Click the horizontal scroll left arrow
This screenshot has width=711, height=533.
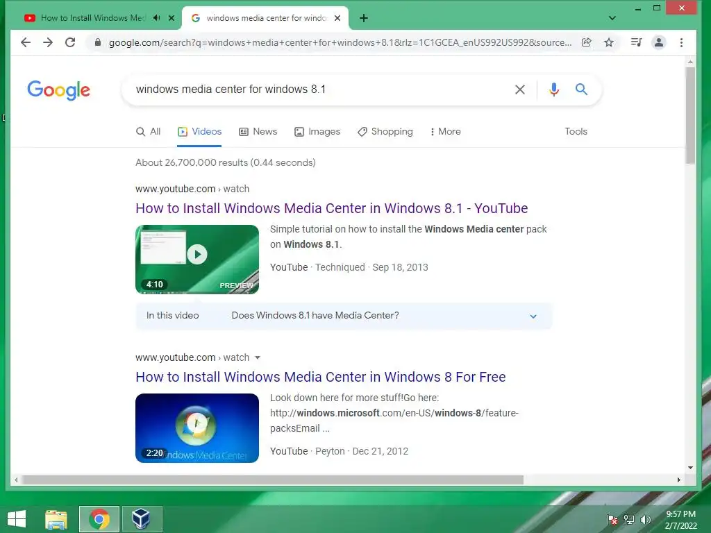[17, 480]
